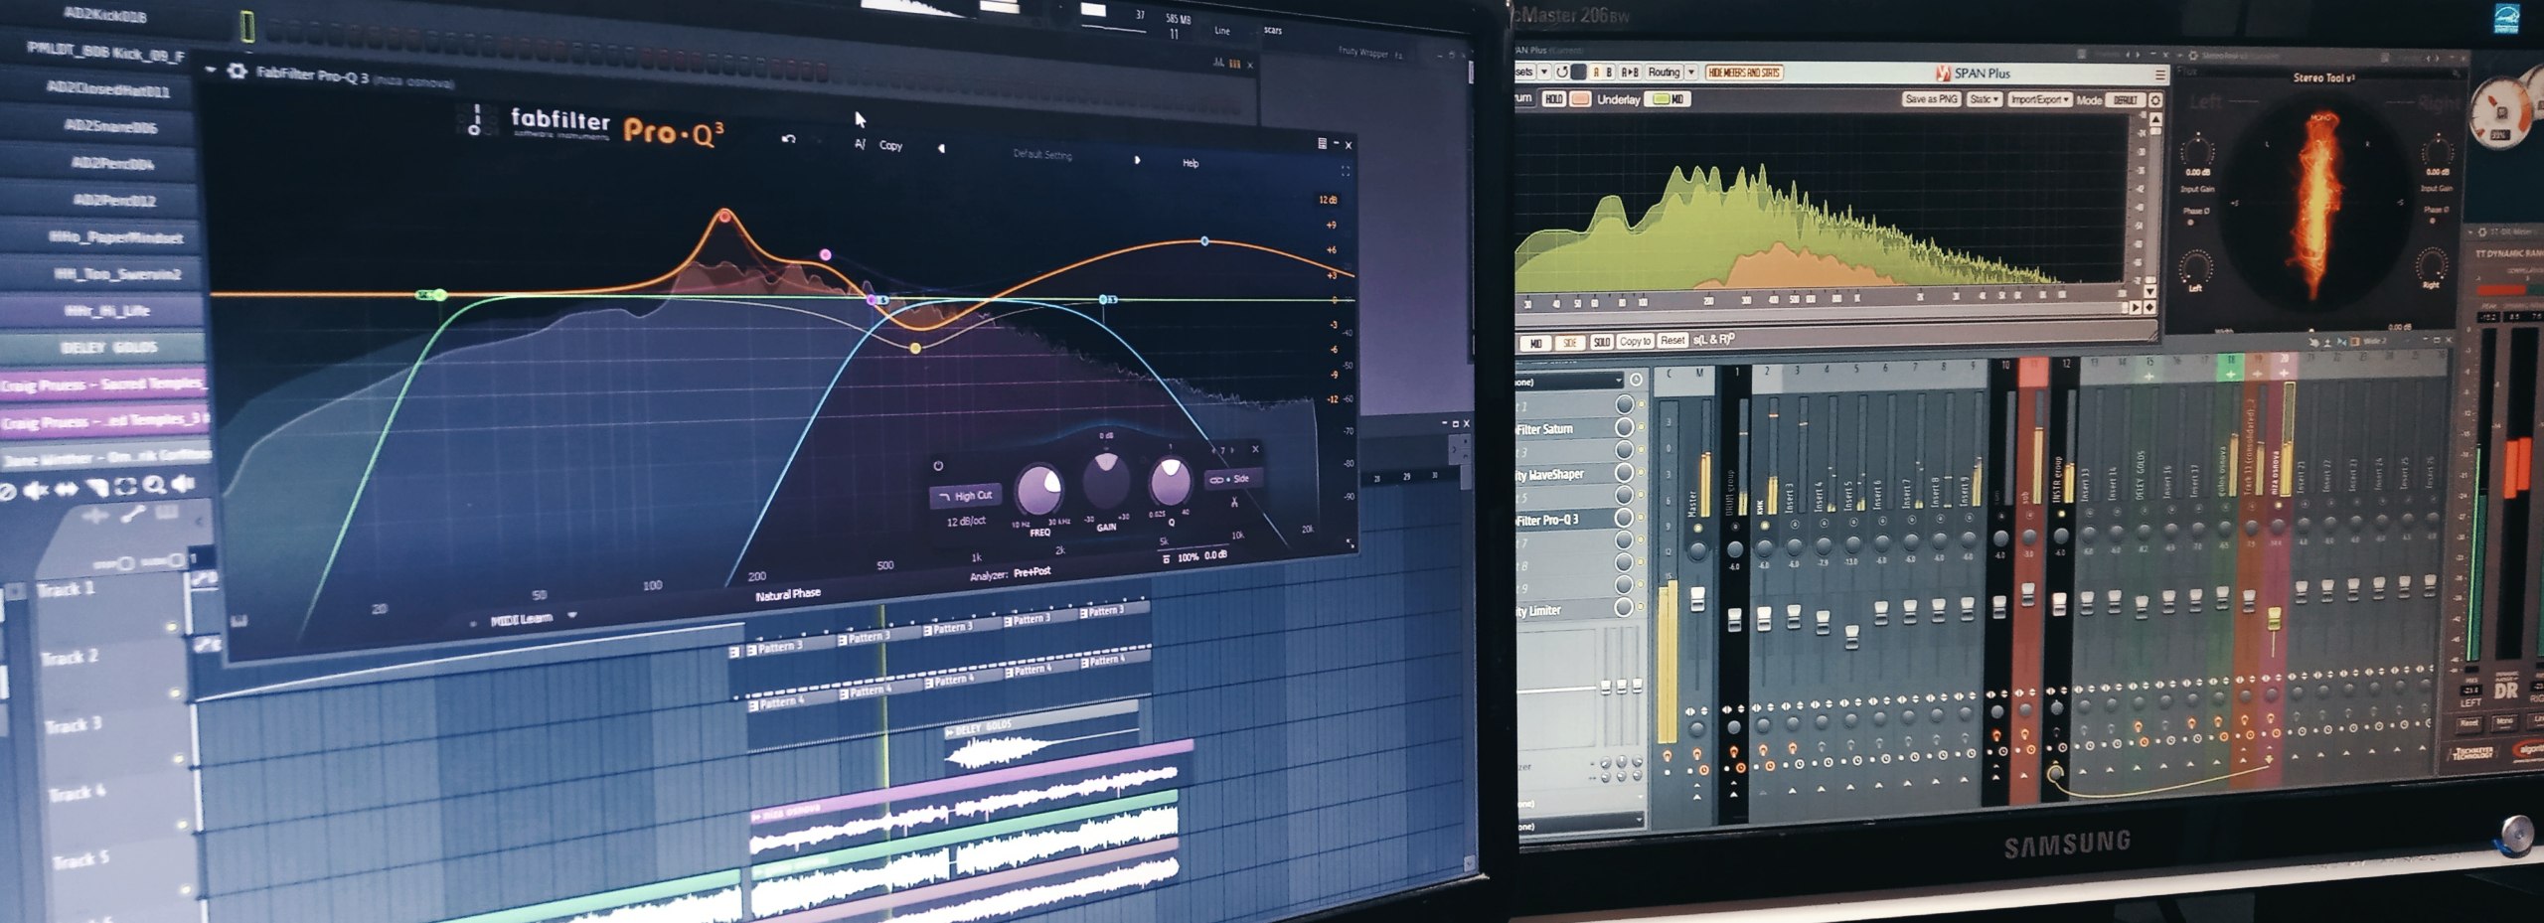Screen dimensions: 2544x923
Task: Click the green MID underlay selector
Action: (x=1668, y=99)
